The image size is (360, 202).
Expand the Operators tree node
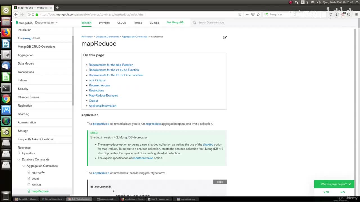point(19,153)
